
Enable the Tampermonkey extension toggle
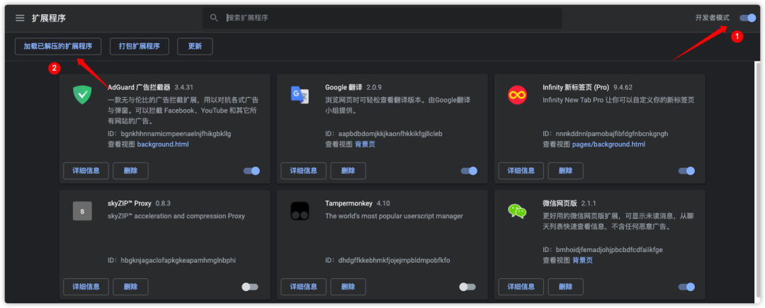point(467,287)
